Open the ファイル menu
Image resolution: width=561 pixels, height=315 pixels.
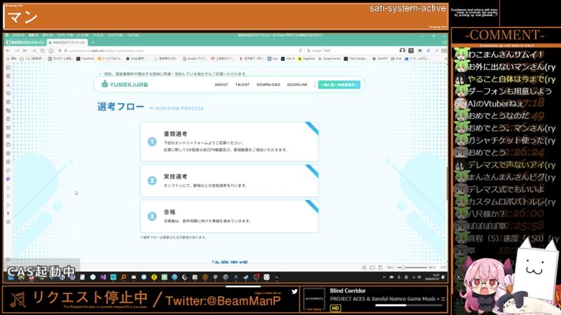(x=18, y=36)
